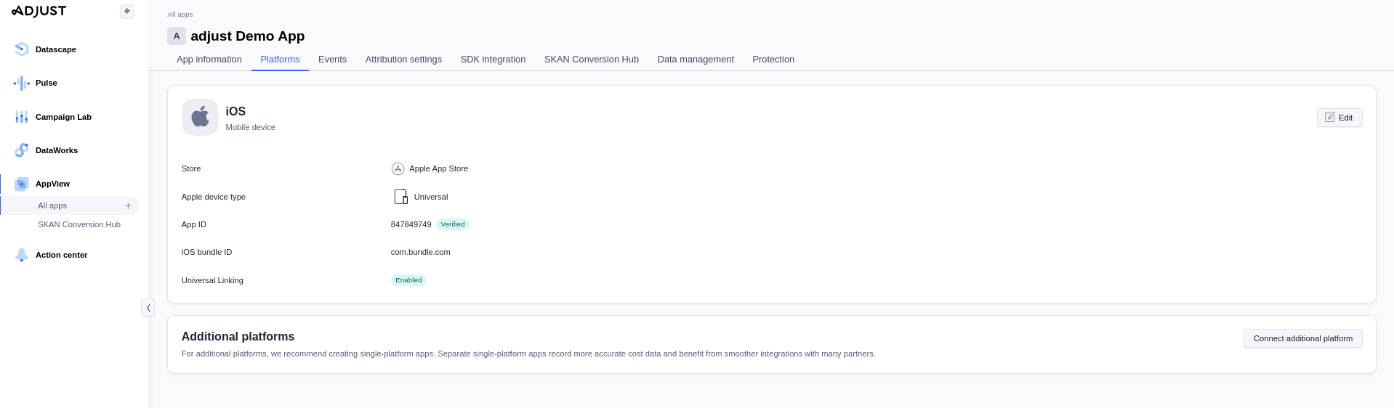The image size is (1394, 408).
Task: Select the Protection tab
Action: pos(773,60)
